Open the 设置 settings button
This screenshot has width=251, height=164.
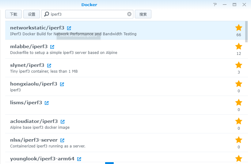point(32,14)
